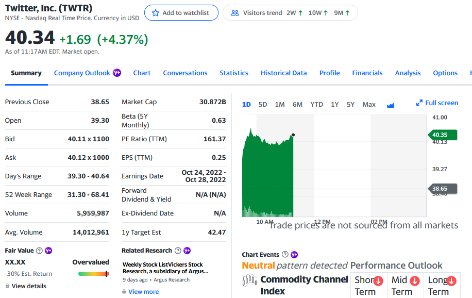Click the gray 38.65 previous close marker
The height and width of the screenshot is (298, 472).
pos(443,189)
